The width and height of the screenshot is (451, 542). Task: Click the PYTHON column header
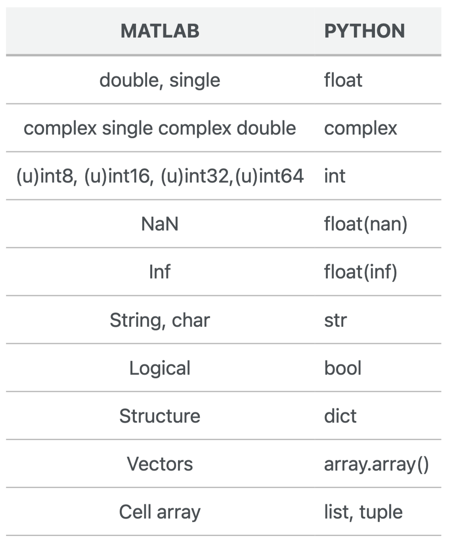click(364, 31)
